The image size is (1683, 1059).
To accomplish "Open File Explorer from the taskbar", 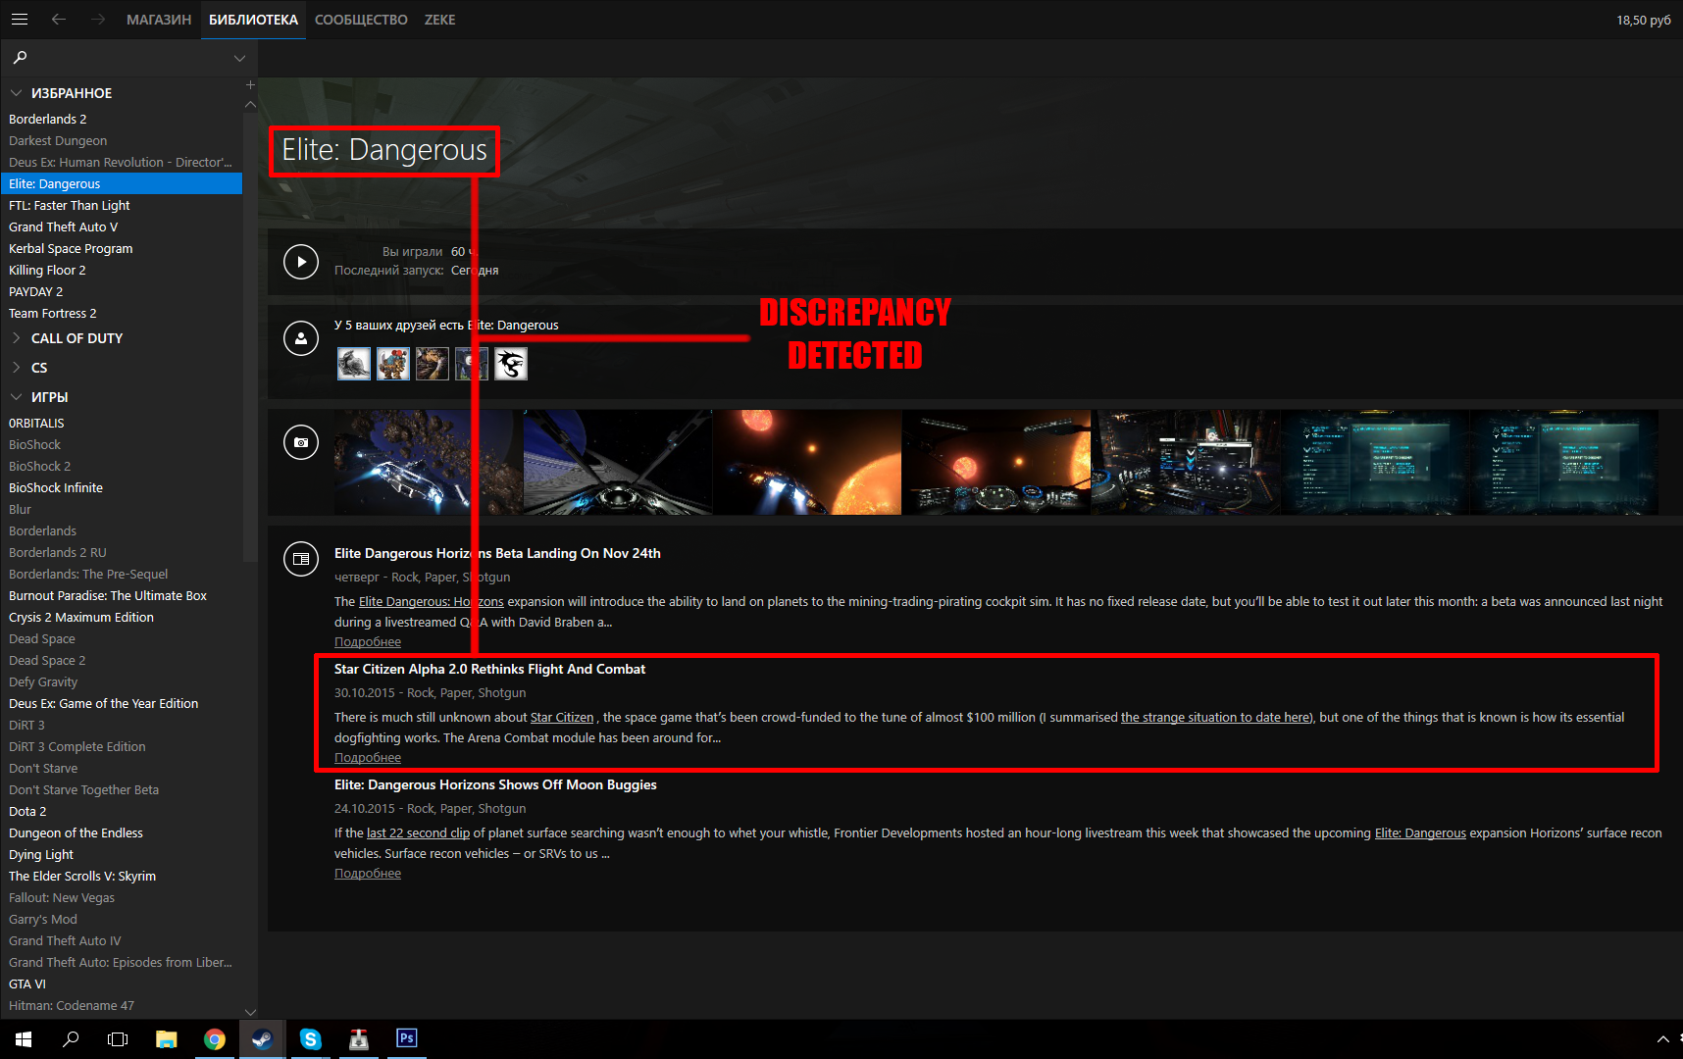I will 166,1039.
